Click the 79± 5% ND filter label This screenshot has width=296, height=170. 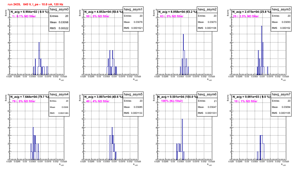click(x=24, y=101)
